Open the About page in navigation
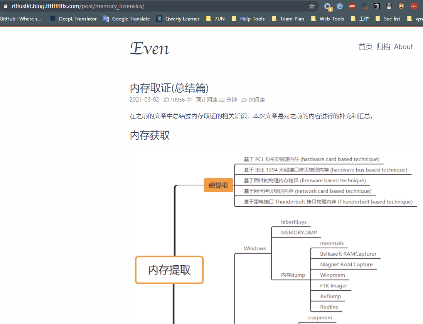 tap(403, 47)
